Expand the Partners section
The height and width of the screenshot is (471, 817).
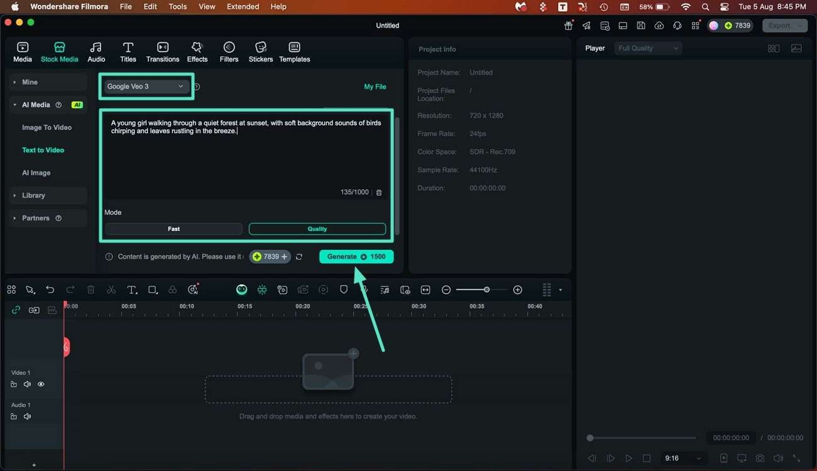pos(48,218)
